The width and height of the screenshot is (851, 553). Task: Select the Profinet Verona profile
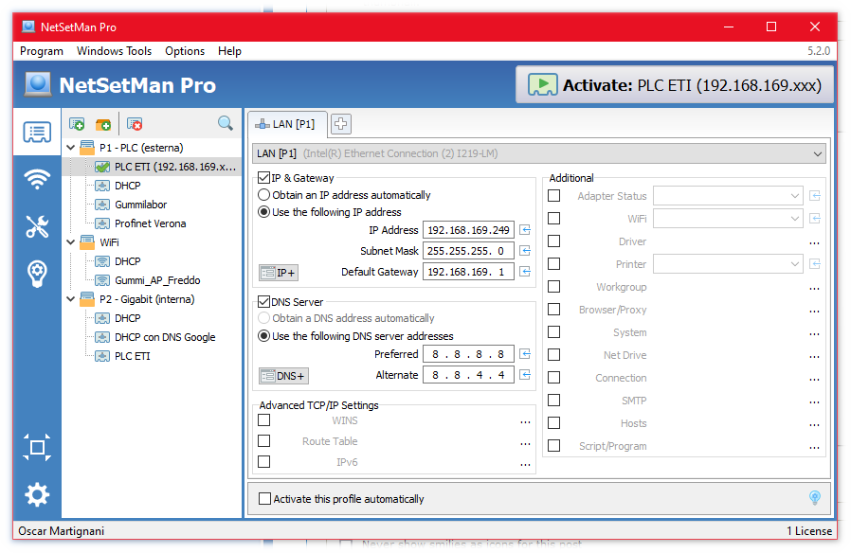[151, 223]
